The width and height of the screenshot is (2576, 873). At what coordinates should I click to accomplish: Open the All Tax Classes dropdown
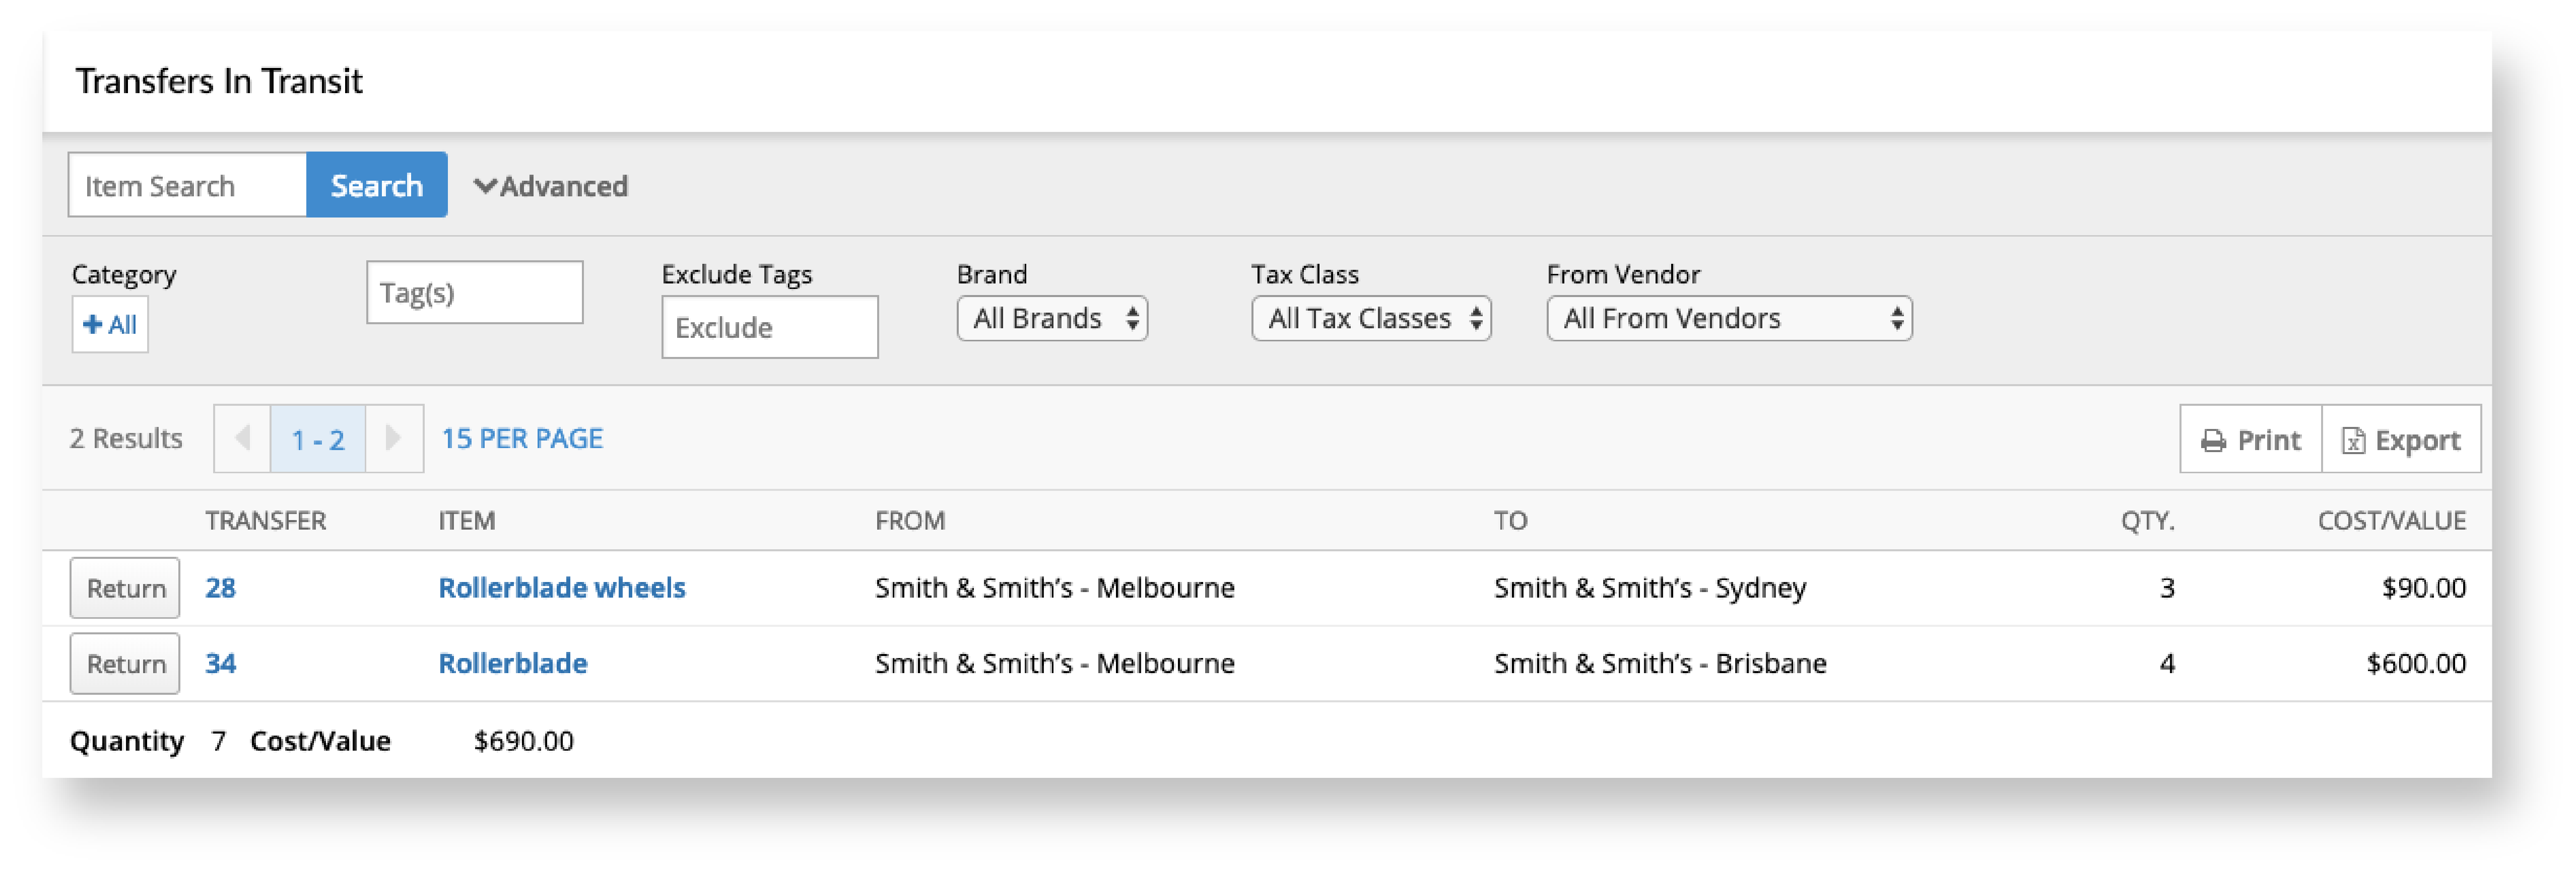(1371, 319)
